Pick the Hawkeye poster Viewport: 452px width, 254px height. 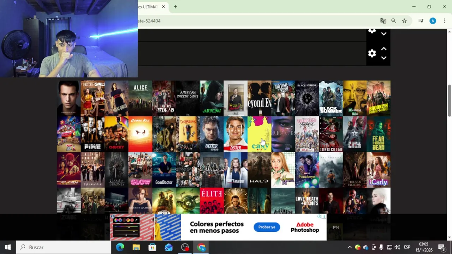307,170
